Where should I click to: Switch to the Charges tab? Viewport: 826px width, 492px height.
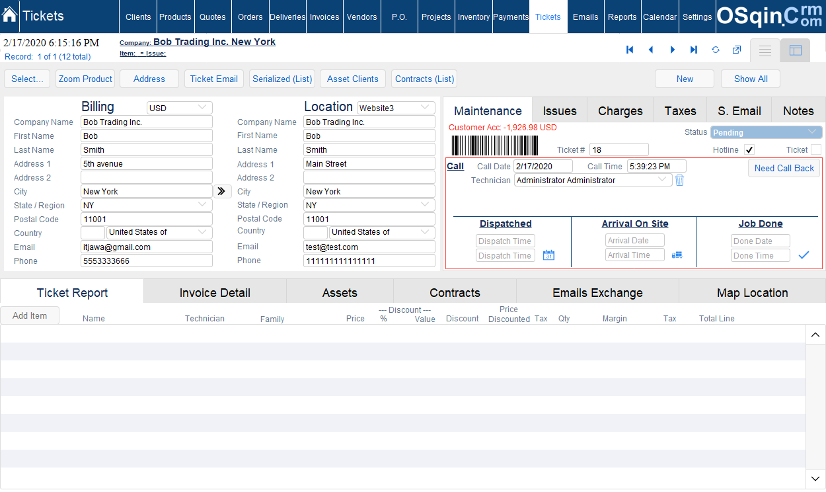point(620,110)
